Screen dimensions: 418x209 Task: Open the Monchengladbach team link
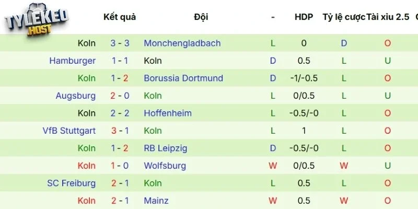click(x=182, y=43)
